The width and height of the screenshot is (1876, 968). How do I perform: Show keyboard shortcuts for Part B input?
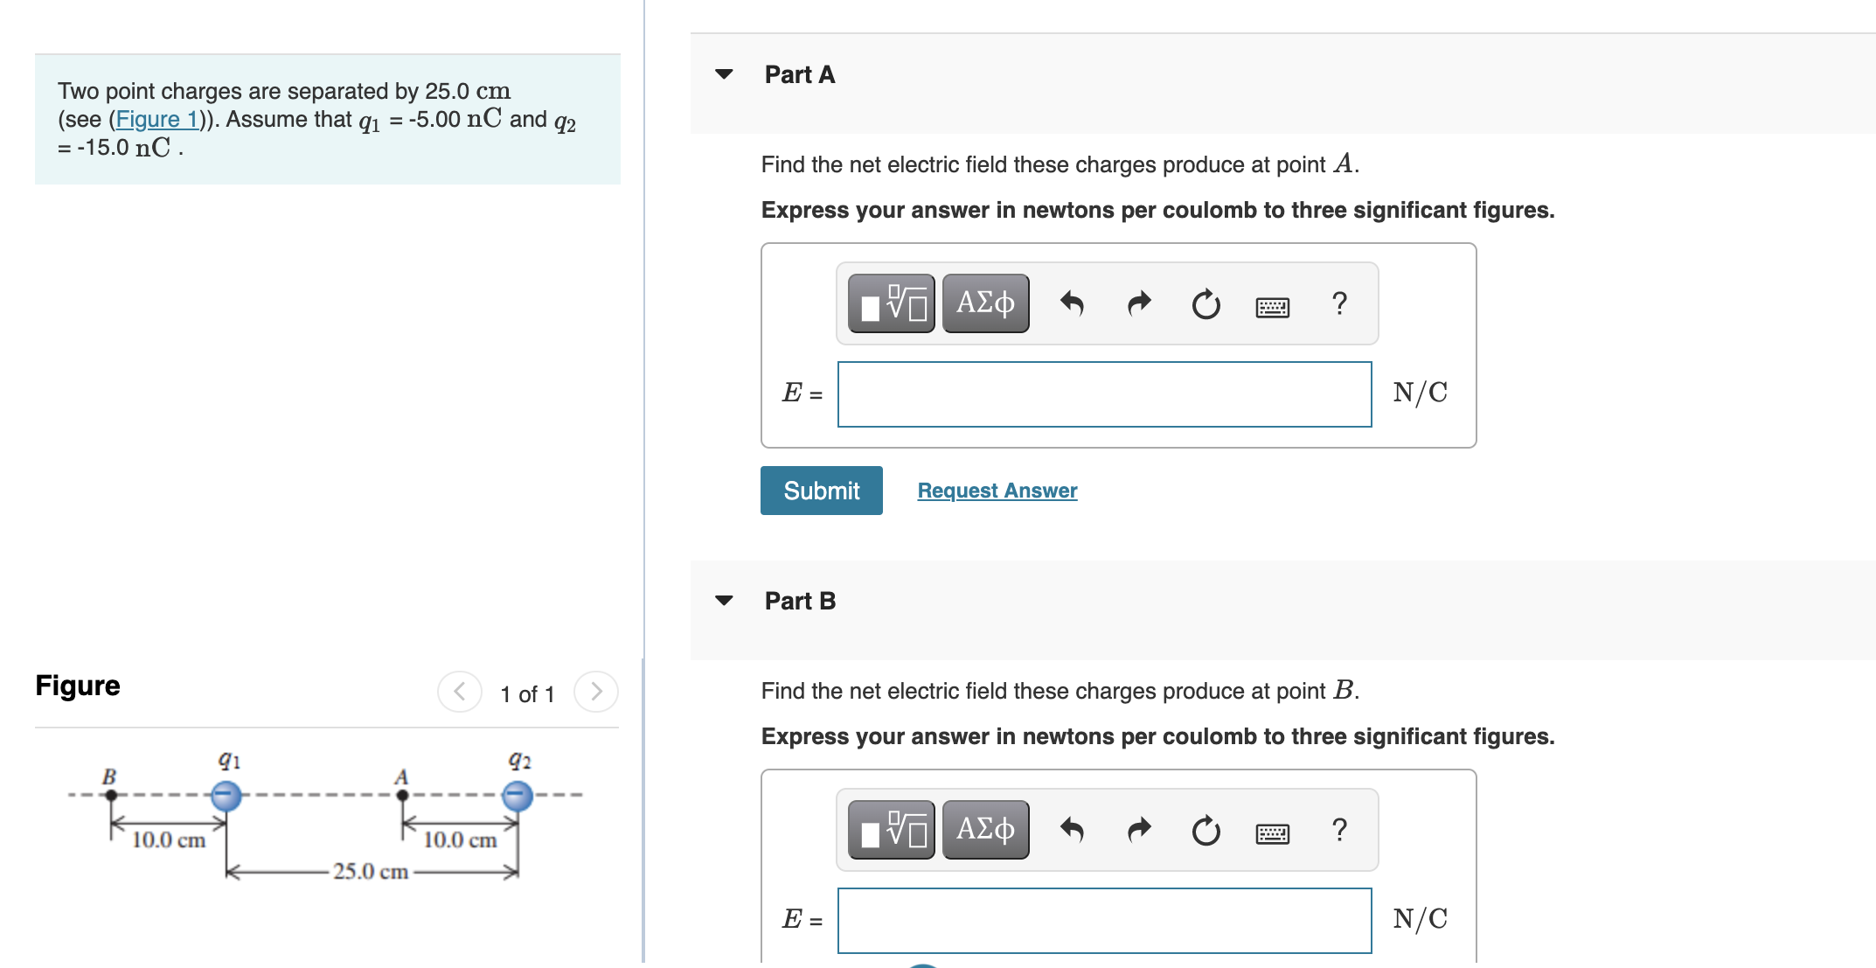click(1273, 832)
